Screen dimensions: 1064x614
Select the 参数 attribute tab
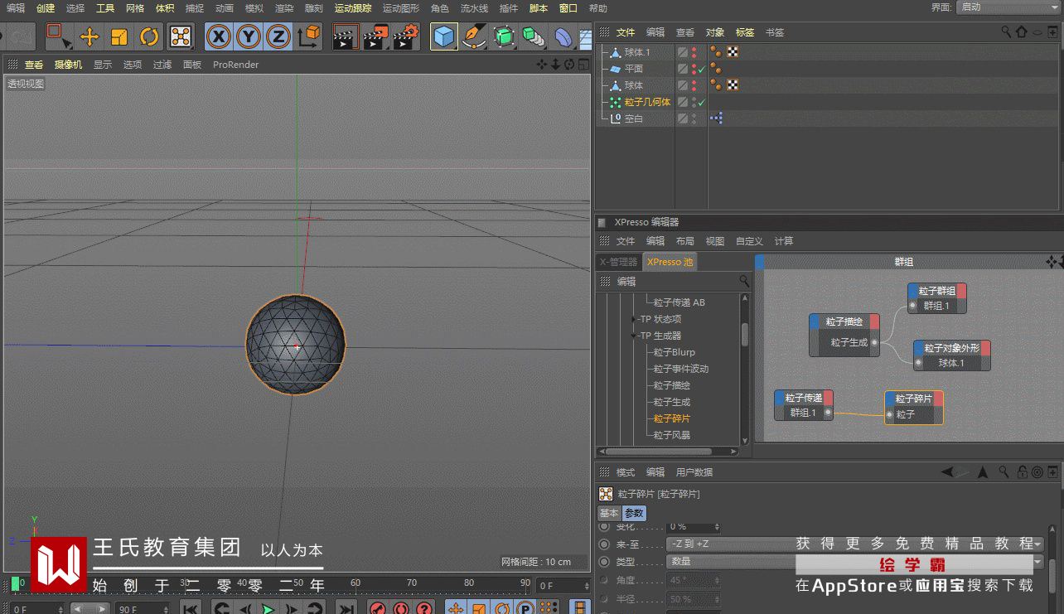(634, 513)
